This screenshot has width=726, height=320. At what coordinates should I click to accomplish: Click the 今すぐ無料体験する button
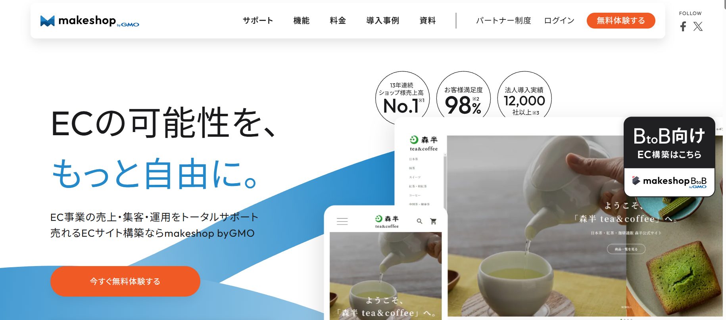125,281
